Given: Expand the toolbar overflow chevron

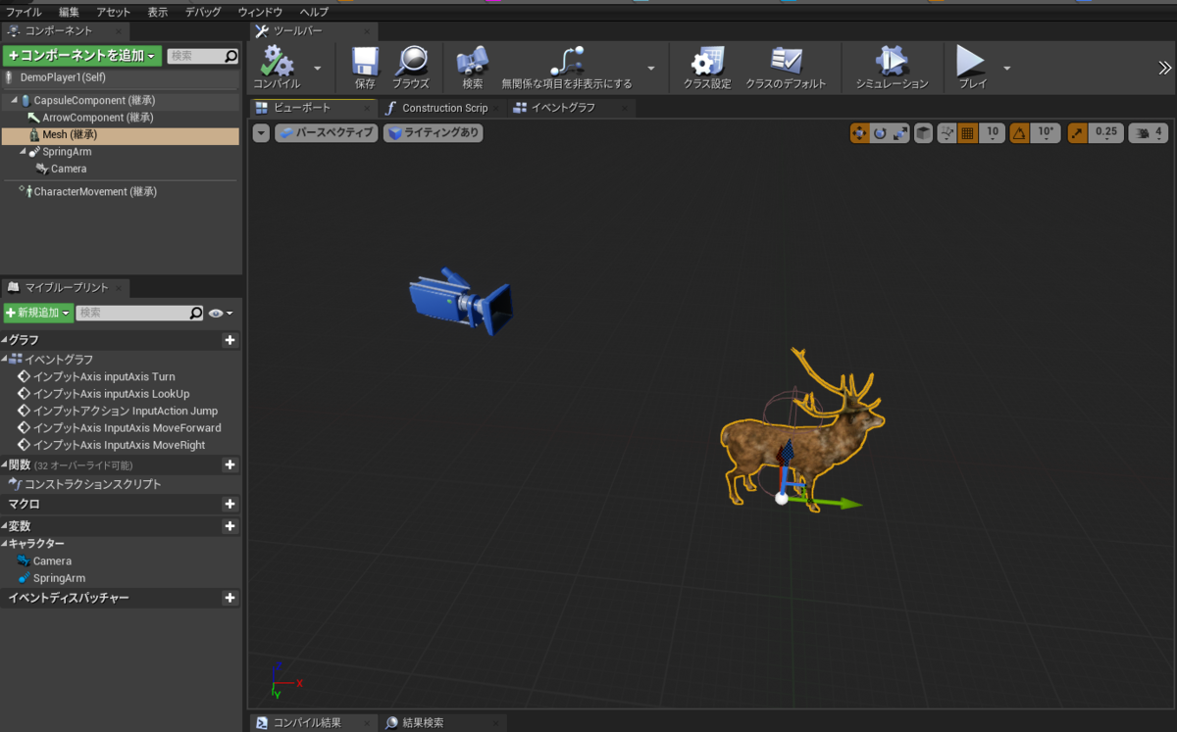Looking at the screenshot, I should 1164,68.
